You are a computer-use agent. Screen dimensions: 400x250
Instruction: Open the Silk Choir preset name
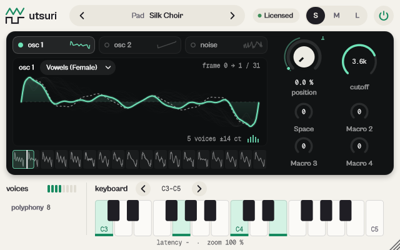[x=166, y=16]
